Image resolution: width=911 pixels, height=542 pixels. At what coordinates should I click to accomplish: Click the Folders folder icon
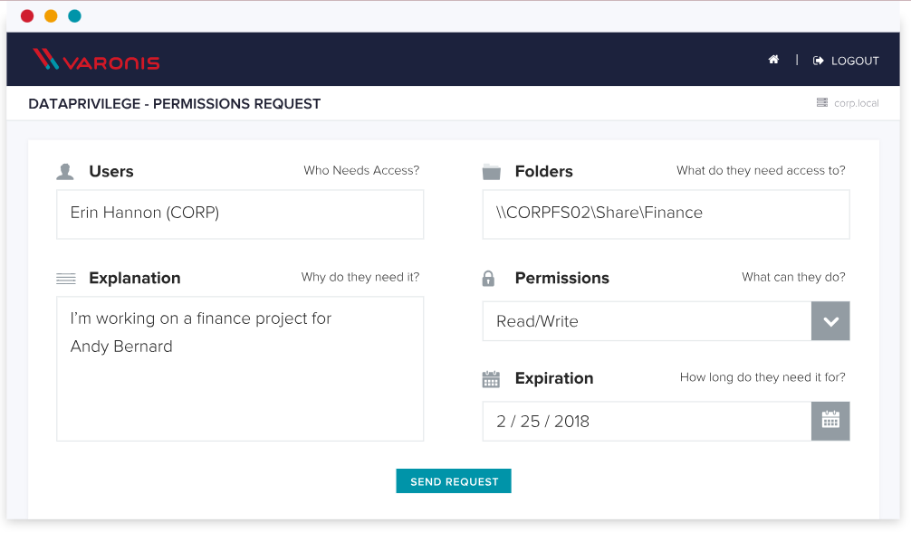coord(490,170)
